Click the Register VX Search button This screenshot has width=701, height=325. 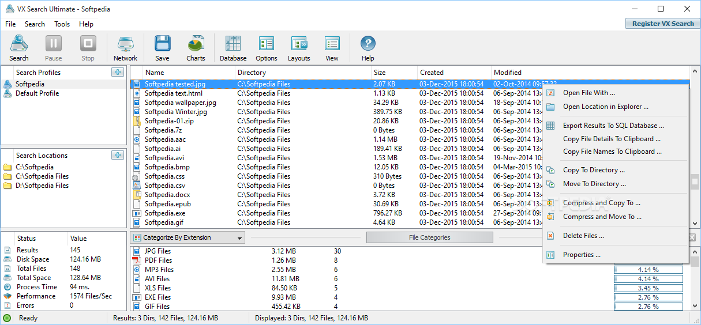coord(663,24)
